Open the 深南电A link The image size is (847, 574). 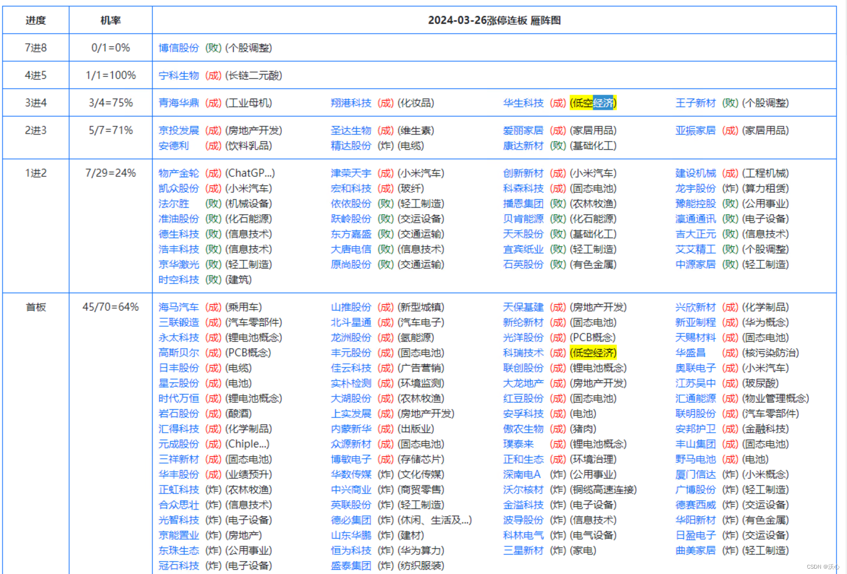click(x=522, y=475)
